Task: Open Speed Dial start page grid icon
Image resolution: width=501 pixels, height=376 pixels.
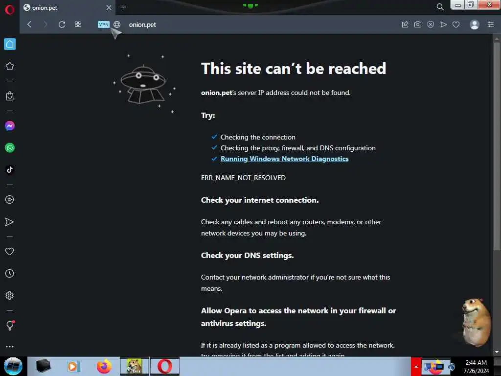Action: [78, 24]
